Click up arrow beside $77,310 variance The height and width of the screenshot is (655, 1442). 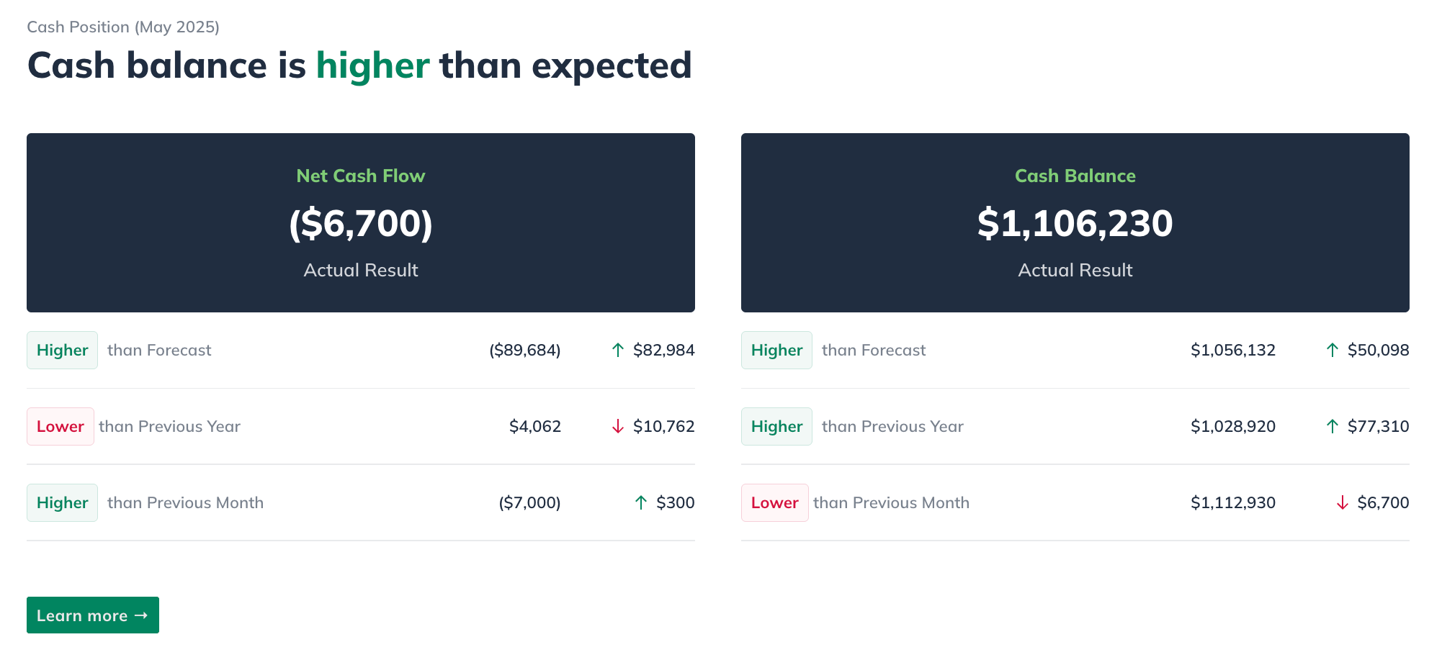[1333, 427]
